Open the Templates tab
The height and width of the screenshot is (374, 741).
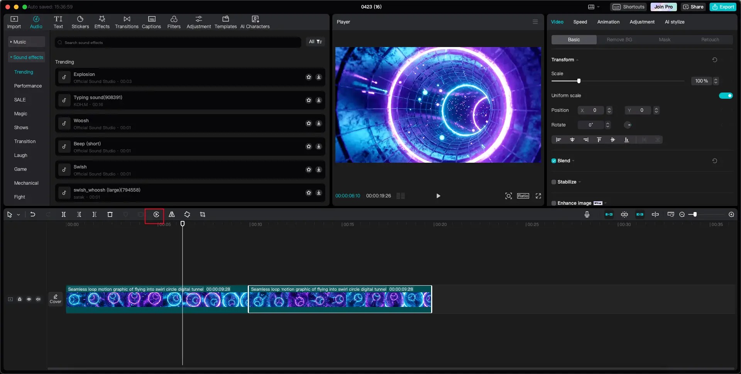(226, 22)
